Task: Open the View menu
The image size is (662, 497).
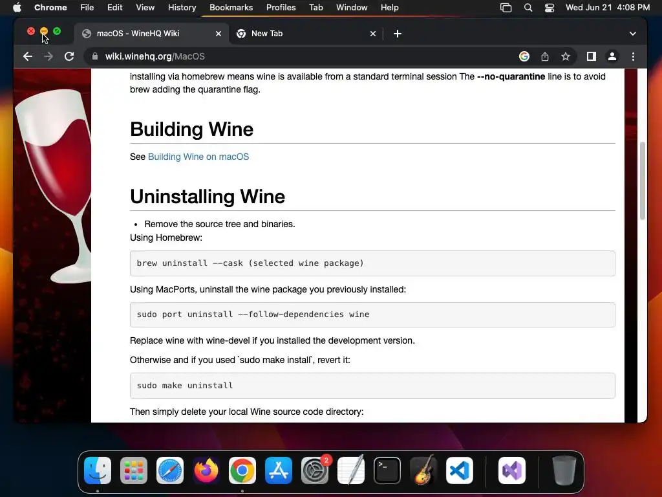Action: point(145,7)
